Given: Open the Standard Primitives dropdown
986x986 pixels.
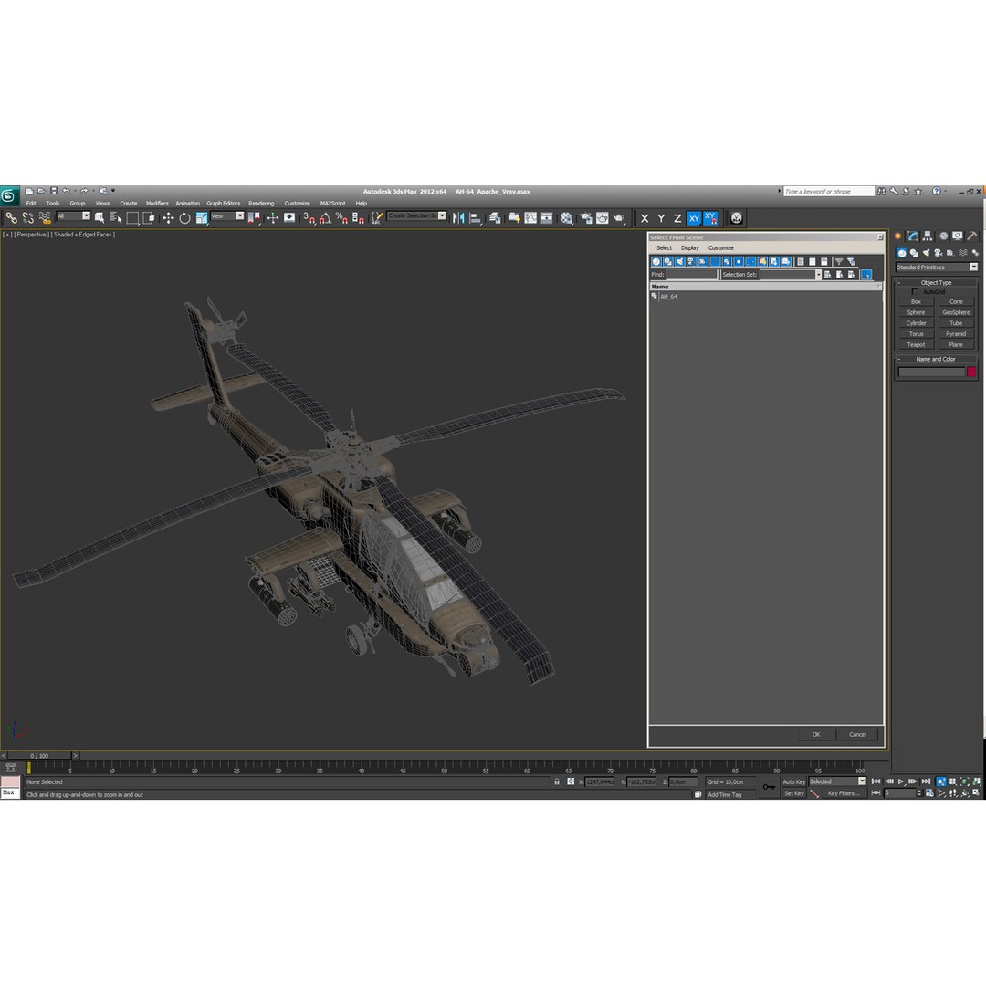Looking at the screenshot, I should coord(937,267).
